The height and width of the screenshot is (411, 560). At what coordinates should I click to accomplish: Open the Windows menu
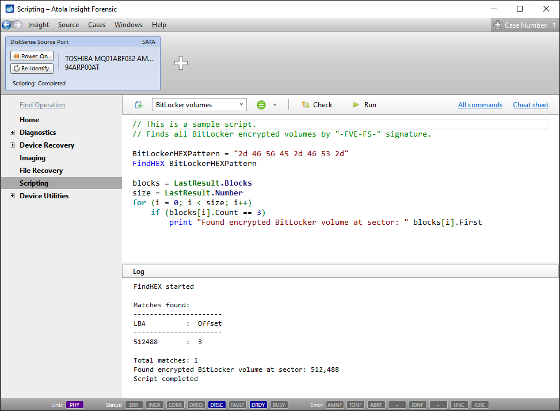pyautogui.click(x=128, y=25)
